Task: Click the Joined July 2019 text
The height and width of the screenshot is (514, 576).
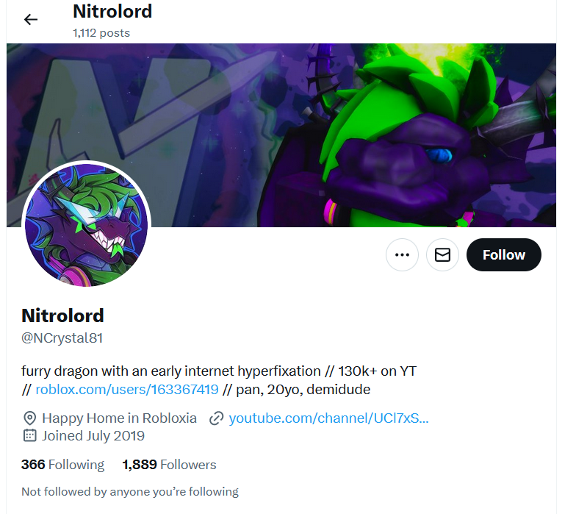Action: (x=93, y=435)
